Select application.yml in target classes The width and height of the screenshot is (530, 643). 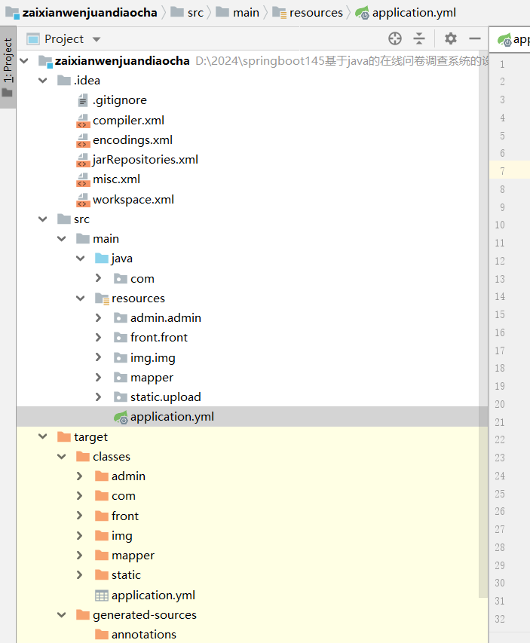[155, 596]
